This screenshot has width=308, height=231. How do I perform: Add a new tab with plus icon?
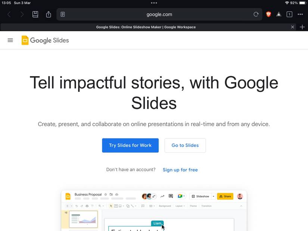pyautogui.click(x=302, y=27)
